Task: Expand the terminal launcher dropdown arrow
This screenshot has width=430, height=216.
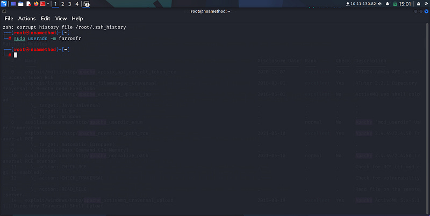Action: pyautogui.click(x=48, y=4)
